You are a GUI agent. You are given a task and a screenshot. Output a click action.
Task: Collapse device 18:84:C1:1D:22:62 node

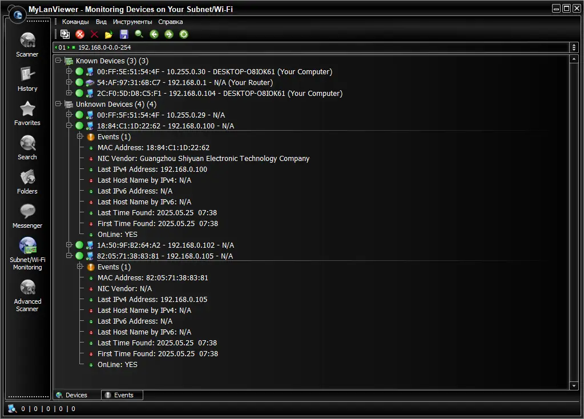click(x=69, y=126)
